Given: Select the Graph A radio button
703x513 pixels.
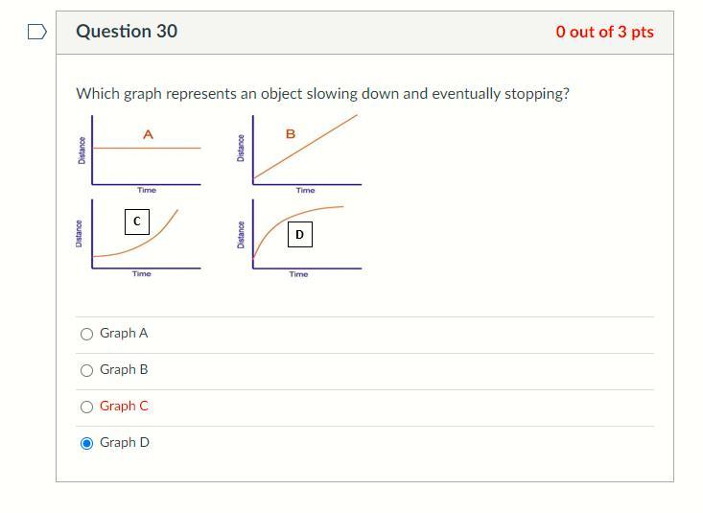Looking at the screenshot, I should (86, 334).
